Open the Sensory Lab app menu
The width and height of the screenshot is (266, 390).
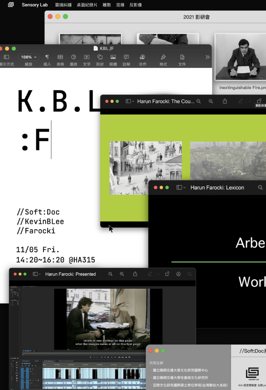tap(35, 5)
